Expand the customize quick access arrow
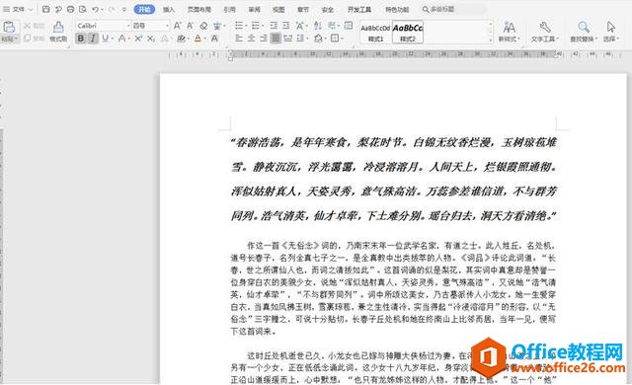 click(124, 9)
